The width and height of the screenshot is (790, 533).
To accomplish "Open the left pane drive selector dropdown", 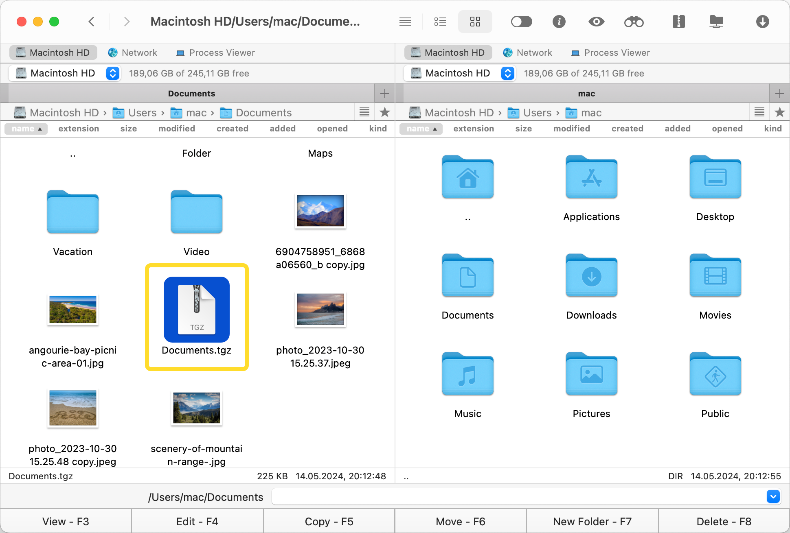I will coord(112,73).
